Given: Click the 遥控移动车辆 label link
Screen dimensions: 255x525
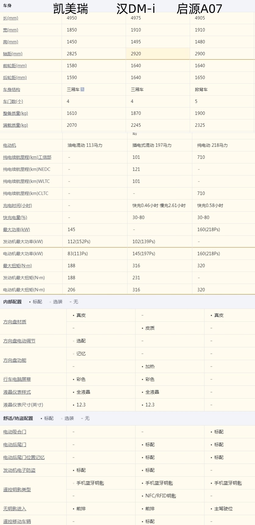Looking at the screenshot, I should point(17,522).
